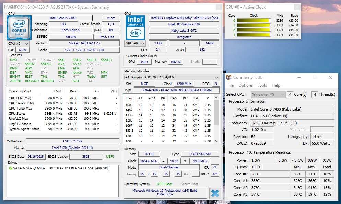Click the Intel Z170 chipset field
Screen dimensions: 341x204
tap(72, 148)
